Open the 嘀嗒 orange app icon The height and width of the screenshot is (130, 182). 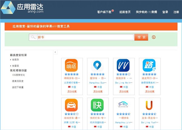[x=71, y=65]
